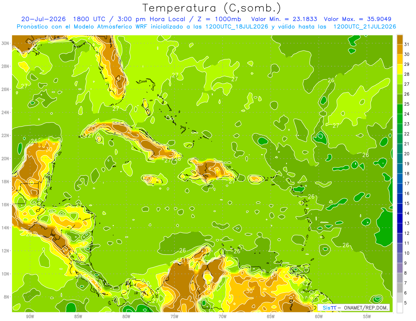The image size is (416, 321).
Task: Click the 'SisTT' logo text
Action: (x=329, y=307)
